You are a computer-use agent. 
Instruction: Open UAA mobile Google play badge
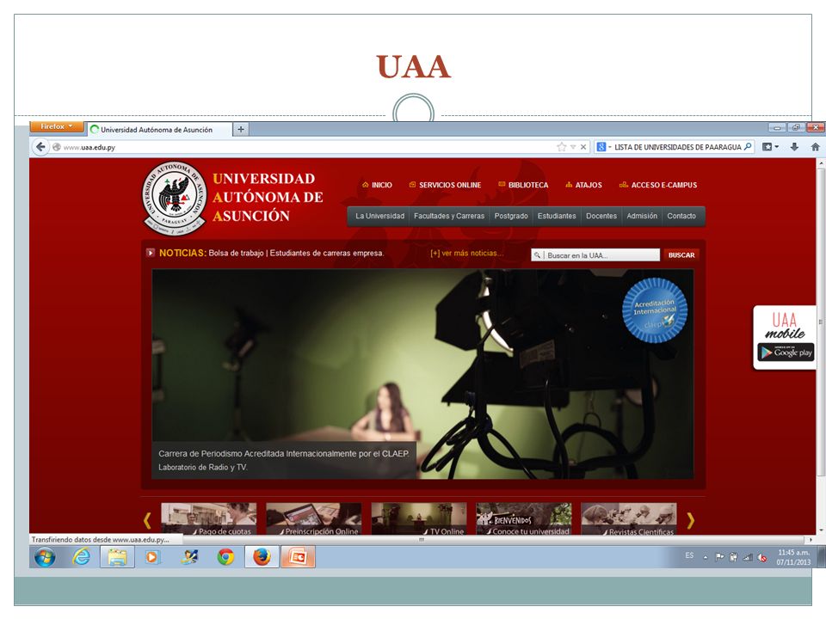coord(786,352)
